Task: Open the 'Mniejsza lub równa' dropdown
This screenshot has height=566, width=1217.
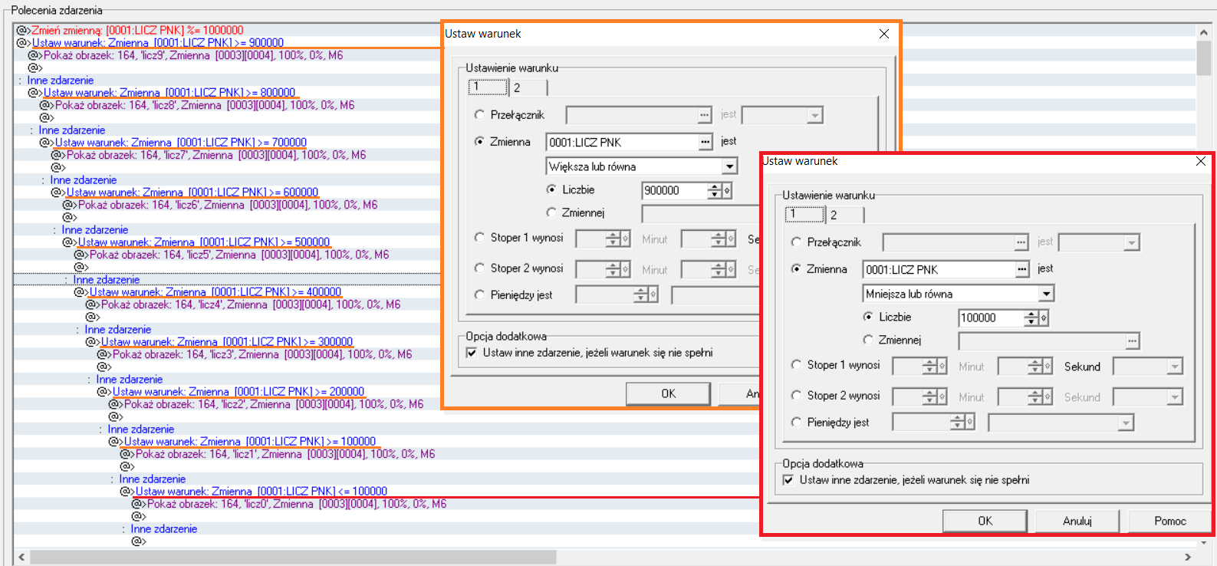Action: [1046, 294]
